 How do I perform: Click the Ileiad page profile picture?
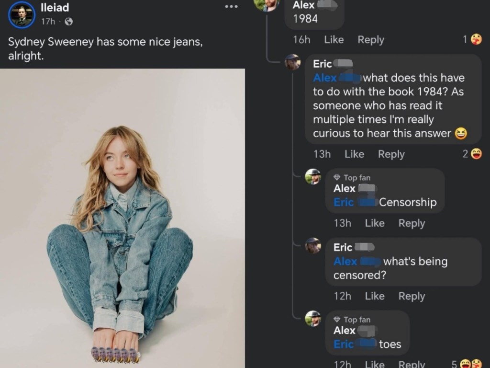[x=22, y=14]
